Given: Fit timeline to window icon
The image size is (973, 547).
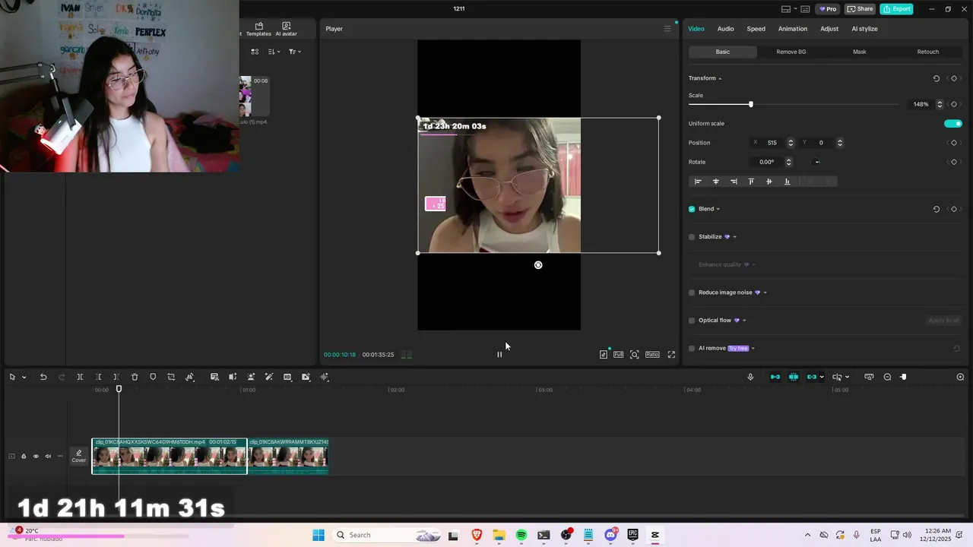Looking at the screenshot, I should [869, 377].
